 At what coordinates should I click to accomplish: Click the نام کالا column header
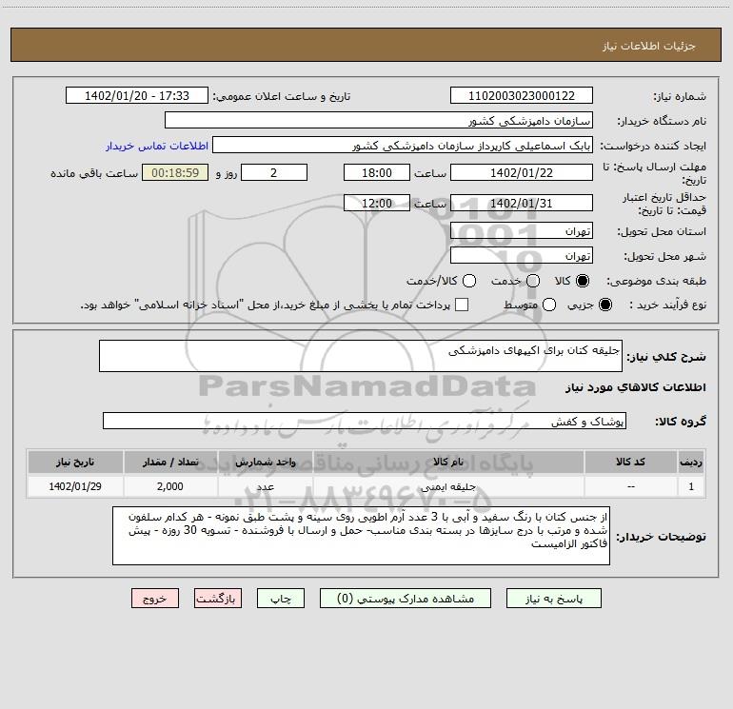point(448,462)
